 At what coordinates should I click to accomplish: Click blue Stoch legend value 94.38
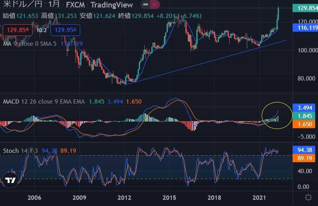point(50,150)
